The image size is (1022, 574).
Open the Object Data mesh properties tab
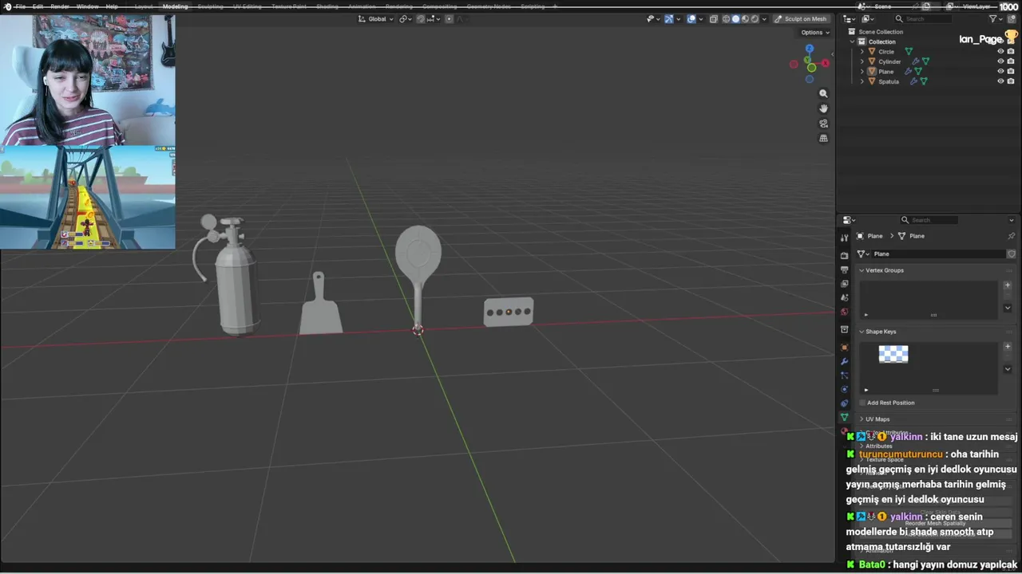(x=844, y=417)
